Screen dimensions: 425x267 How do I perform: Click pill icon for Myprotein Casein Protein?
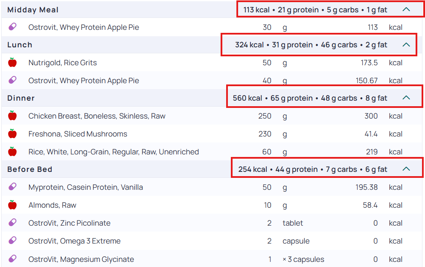point(12,187)
